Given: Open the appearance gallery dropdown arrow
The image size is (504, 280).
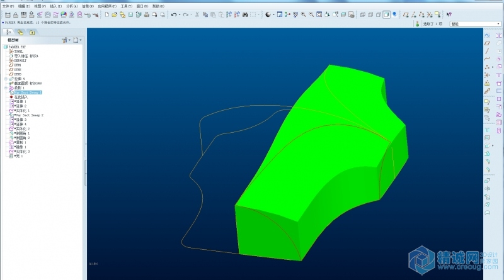Looking at the screenshot, I should (x=273, y=14).
